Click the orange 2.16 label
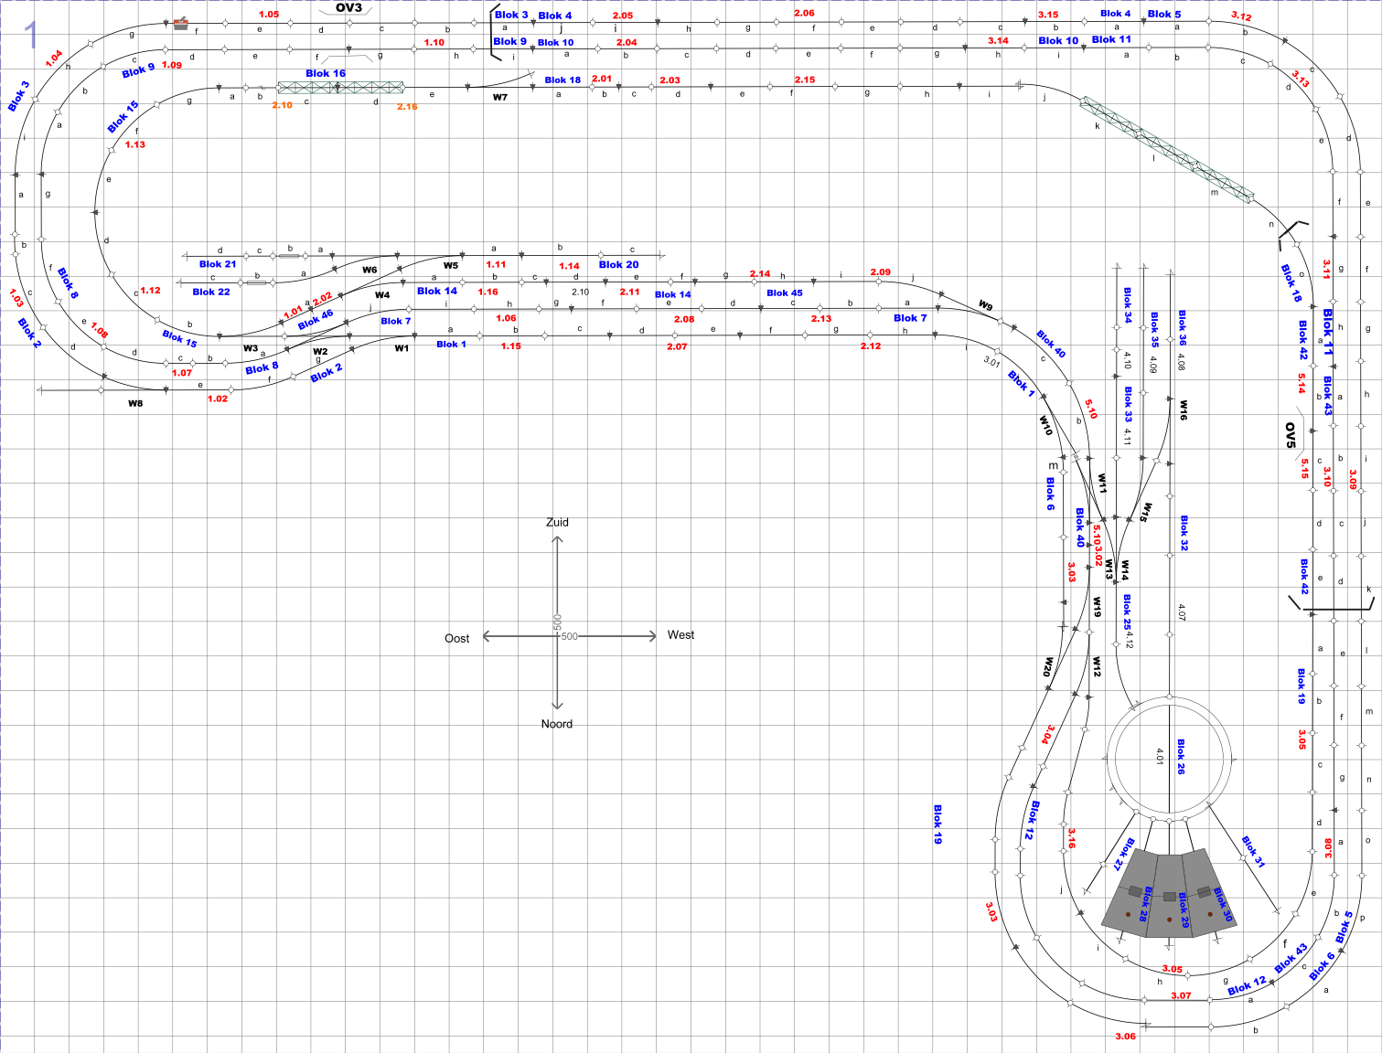The height and width of the screenshot is (1053, 1382). [407, 107]
